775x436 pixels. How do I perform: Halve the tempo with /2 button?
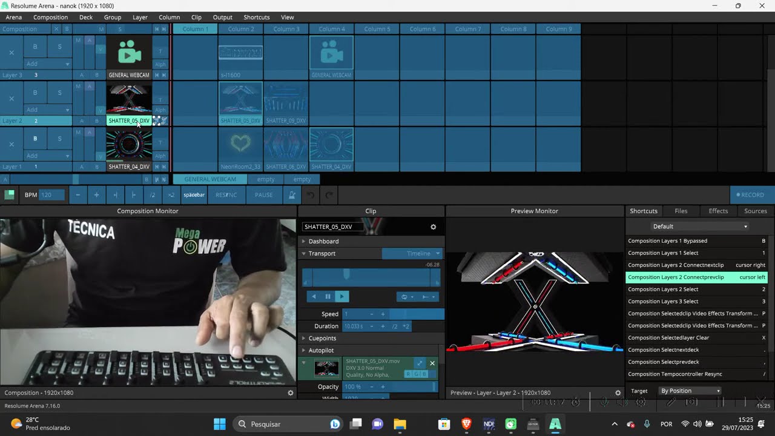click(153, 195)
